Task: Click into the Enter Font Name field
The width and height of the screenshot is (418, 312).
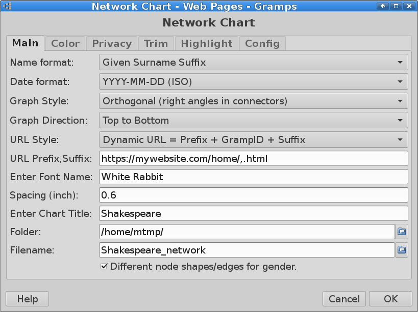Action: [x=254, y=177]
